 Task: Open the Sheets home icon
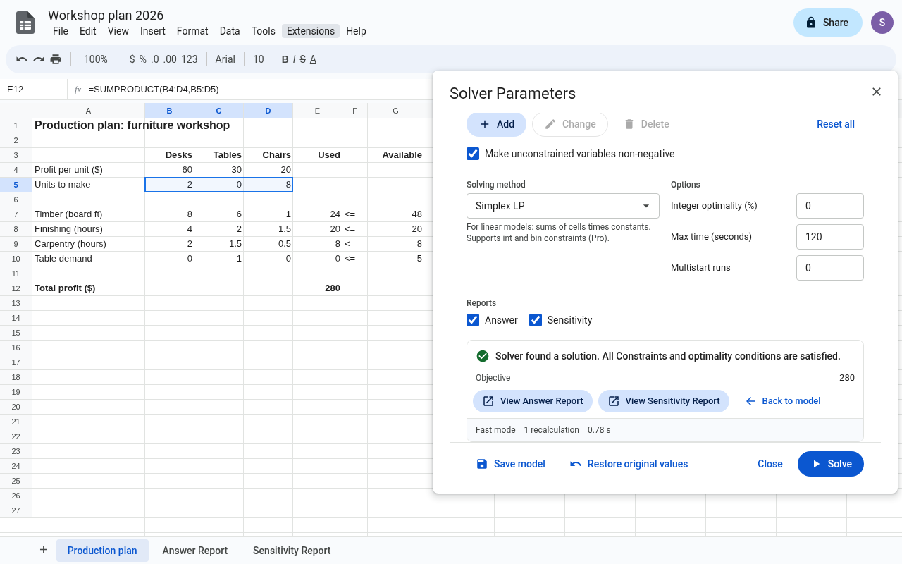click(x=25, y=23)
